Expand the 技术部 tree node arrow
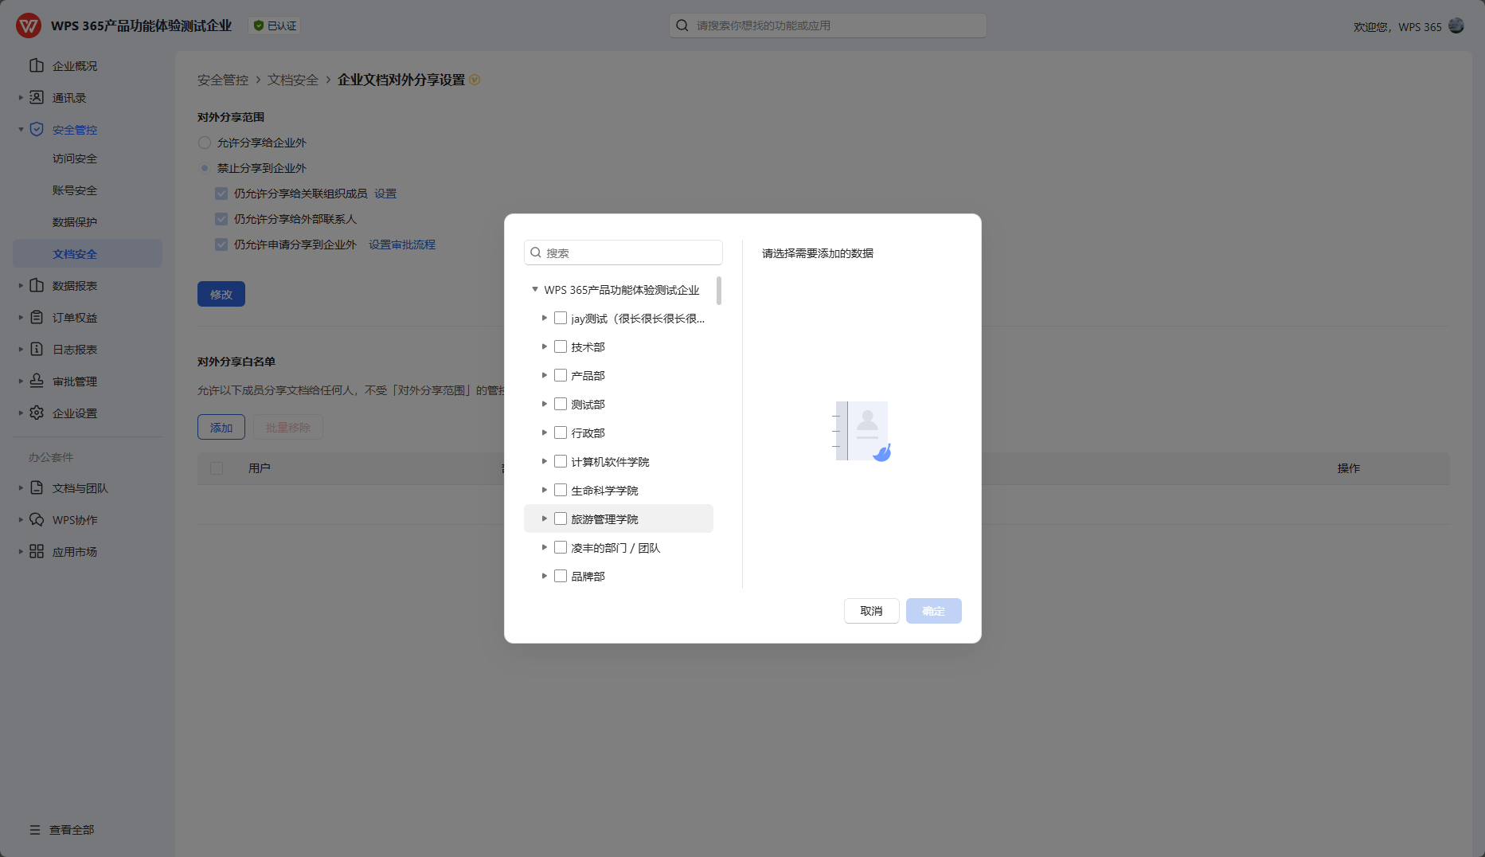This screenshot has height=857, width=1485. pyautogui.click(x=545, y=346)
